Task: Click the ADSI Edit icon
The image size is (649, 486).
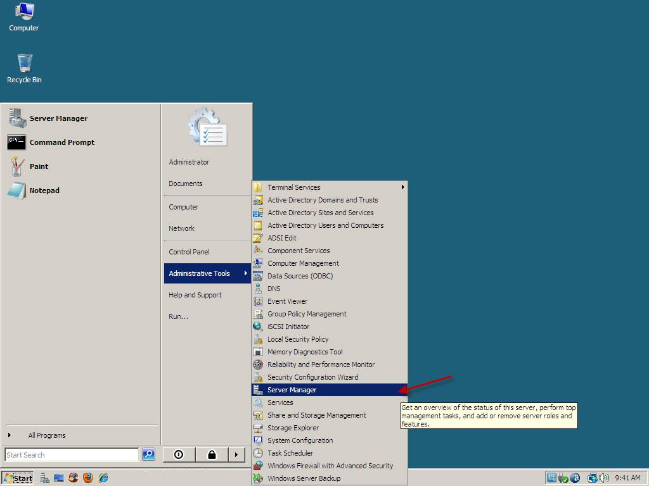Action: click(x=258, y=238)
